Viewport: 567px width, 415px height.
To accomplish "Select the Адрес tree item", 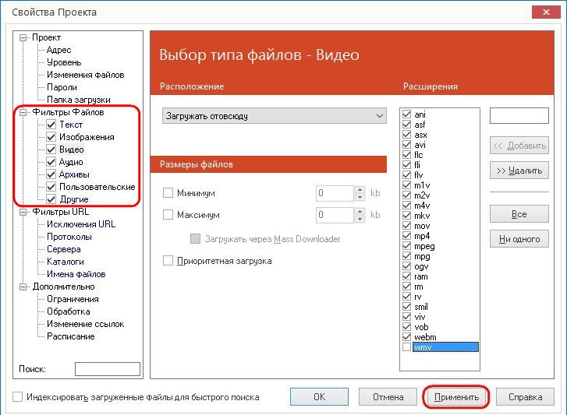I will point(59,50).
